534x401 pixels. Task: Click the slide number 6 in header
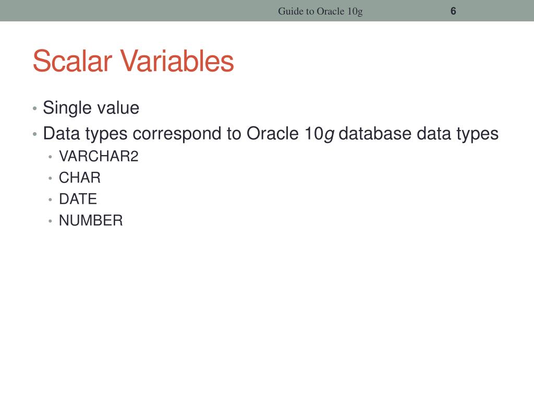pyautogui.click(x=453, y=11)
